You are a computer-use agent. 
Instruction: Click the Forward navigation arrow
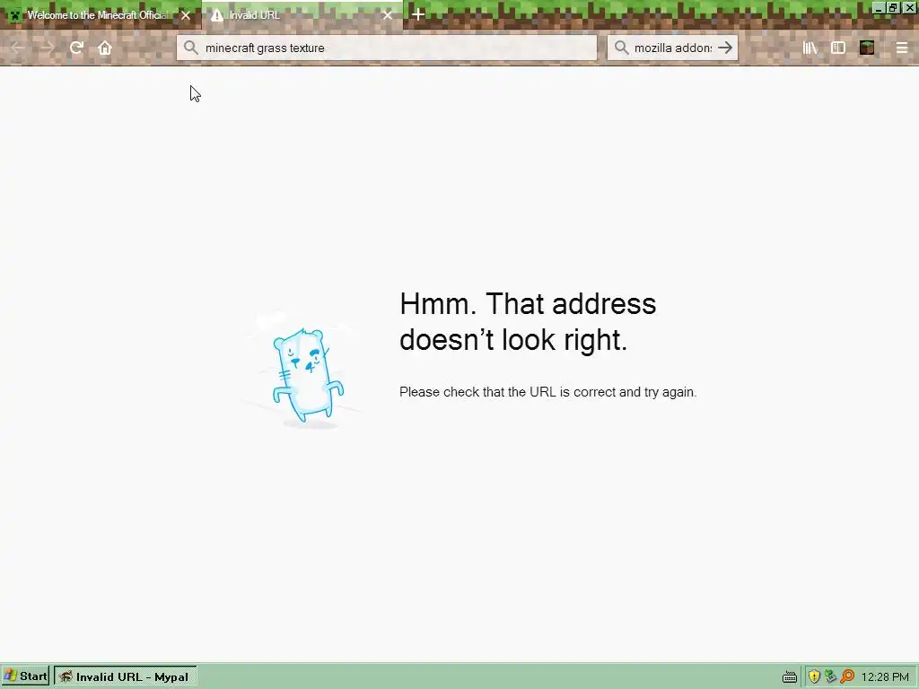48,48
